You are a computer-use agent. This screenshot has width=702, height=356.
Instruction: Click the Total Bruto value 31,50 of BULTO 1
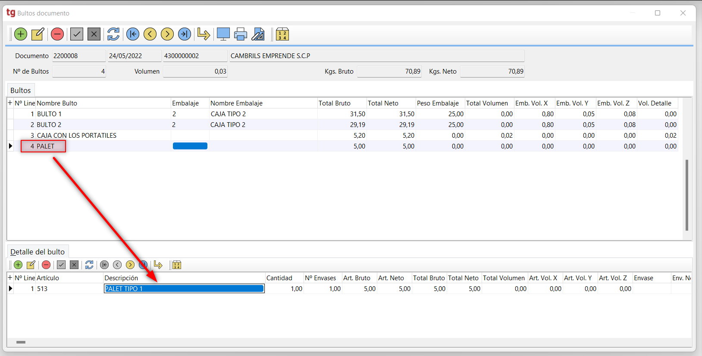click(x=342, y=114)
